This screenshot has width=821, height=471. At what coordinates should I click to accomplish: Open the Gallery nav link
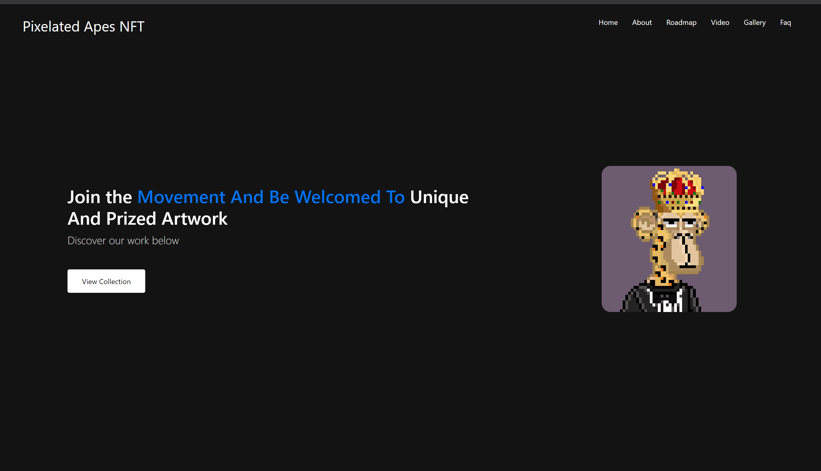pyautogui.click(x=754, y=22)
